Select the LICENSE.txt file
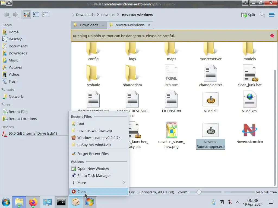 click(x=171, y=102)
